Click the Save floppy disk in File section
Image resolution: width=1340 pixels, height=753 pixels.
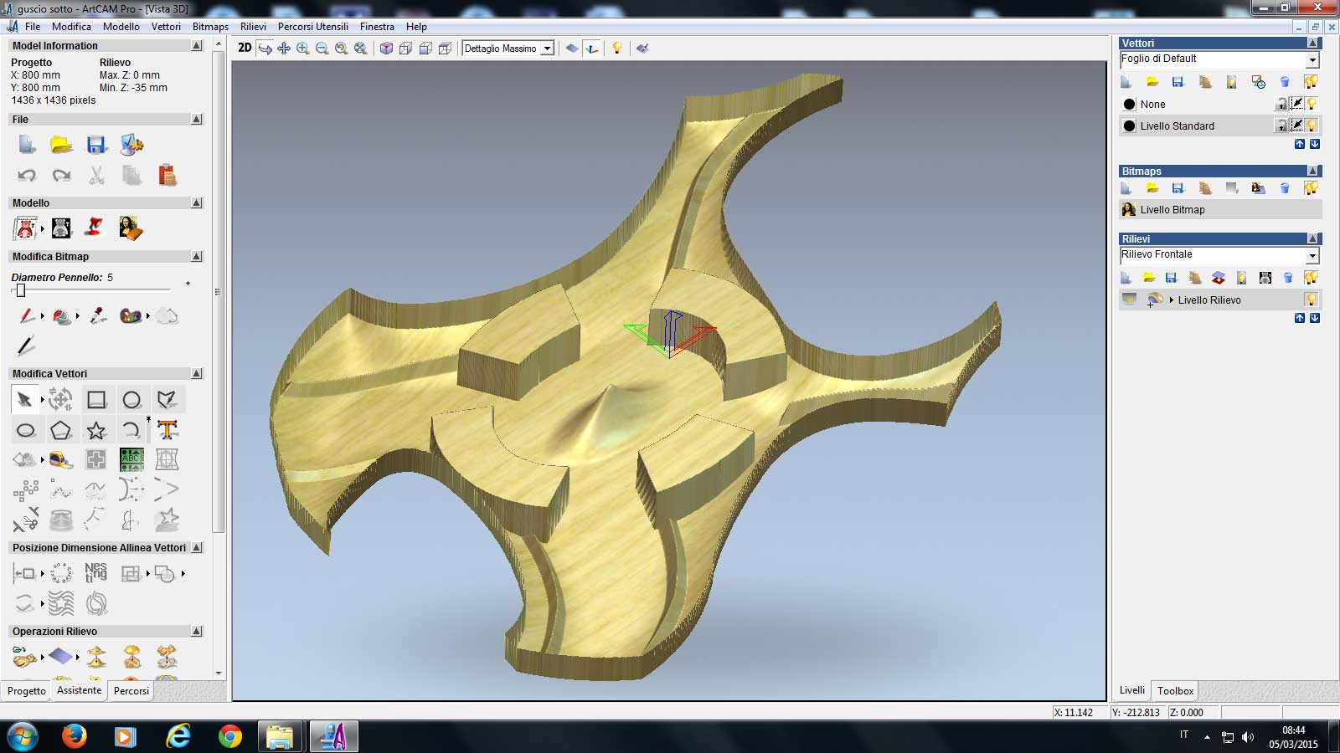(96, 145)
